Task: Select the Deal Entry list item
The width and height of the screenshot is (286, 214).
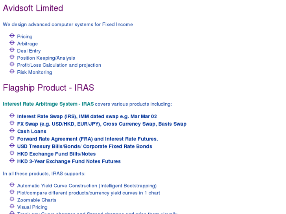Action: (29, 51)
